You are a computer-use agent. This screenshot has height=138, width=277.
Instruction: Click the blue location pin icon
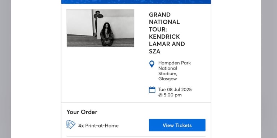[152, 64]
